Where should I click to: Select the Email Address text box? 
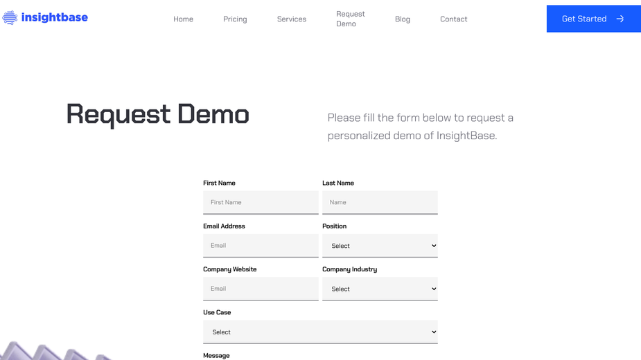pos(261,246)
